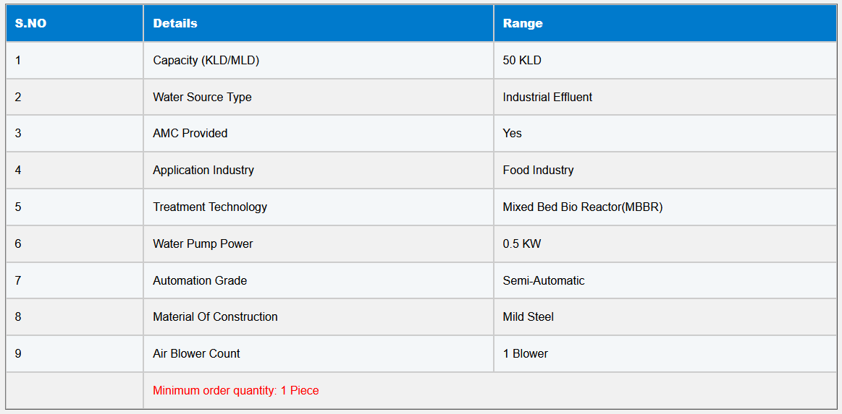Select the AMC Provided cell
Screen dimensions: 842x414
coord(190,133)
